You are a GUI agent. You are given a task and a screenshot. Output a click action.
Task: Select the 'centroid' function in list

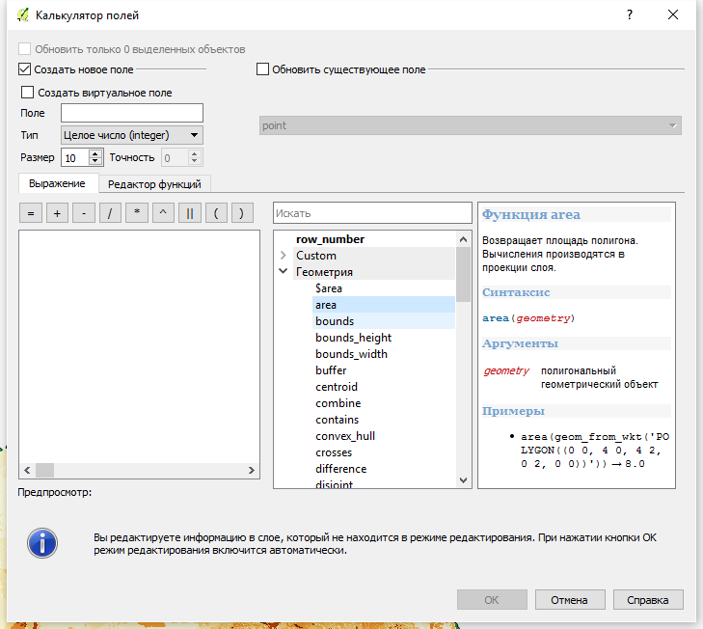point(337,387)
